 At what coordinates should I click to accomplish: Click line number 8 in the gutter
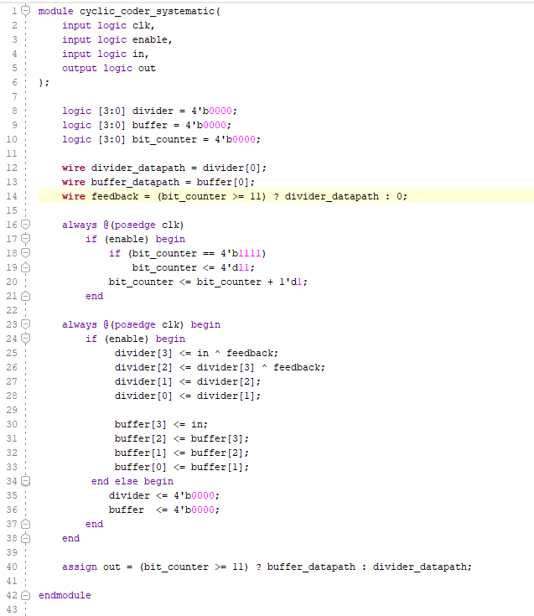(x=14, y=111)
